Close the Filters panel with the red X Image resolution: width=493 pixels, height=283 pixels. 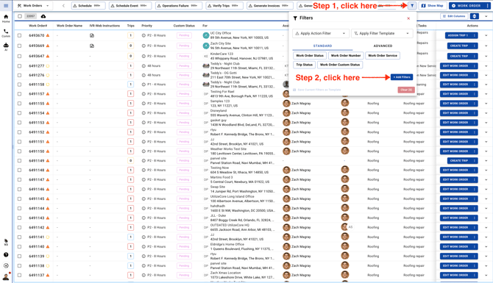pyautogui.click(x=408, y=18)
